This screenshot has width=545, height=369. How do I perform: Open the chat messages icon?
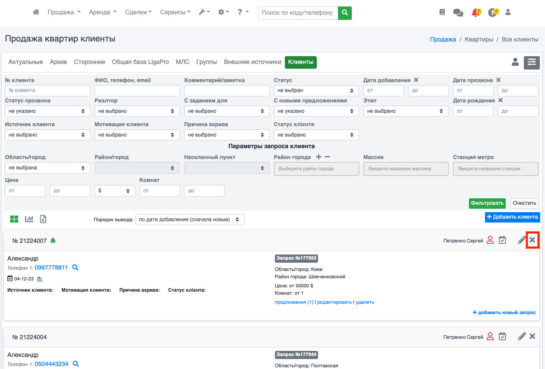coord(458,13)
